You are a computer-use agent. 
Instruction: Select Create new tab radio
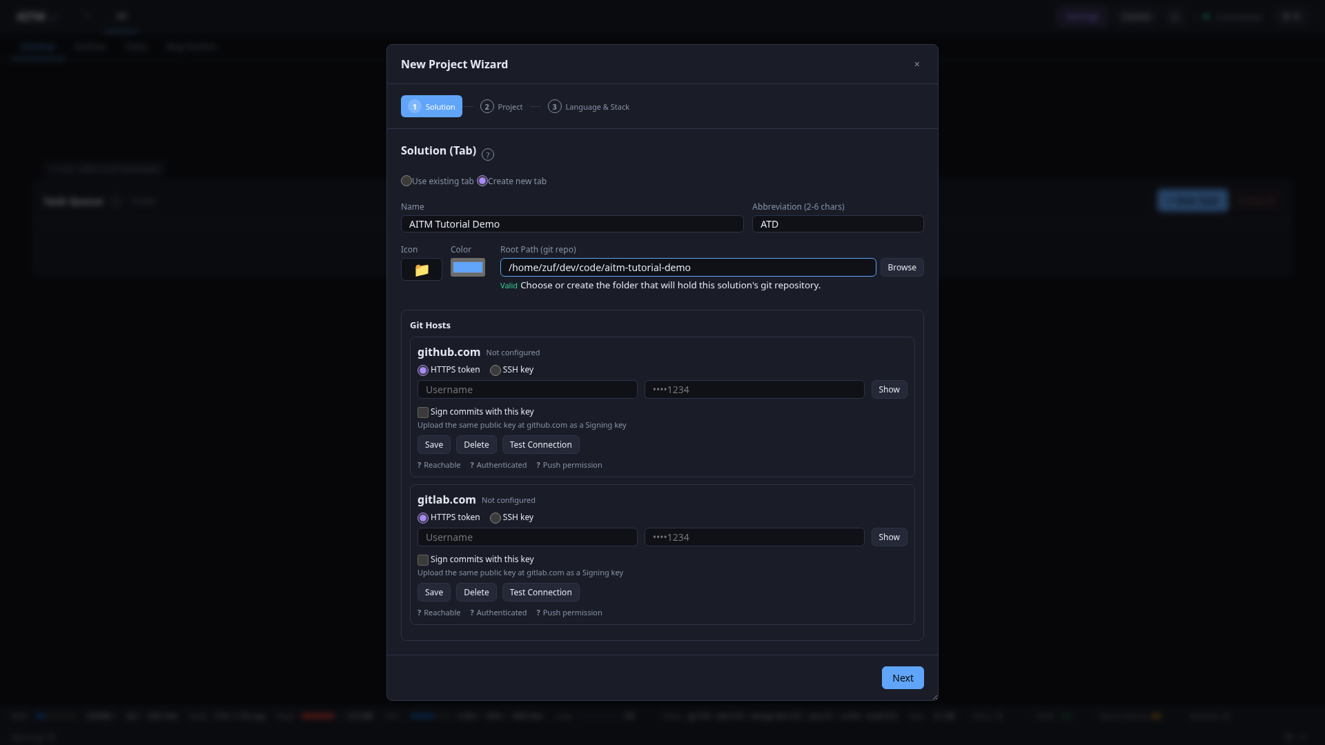coord(482,181)
